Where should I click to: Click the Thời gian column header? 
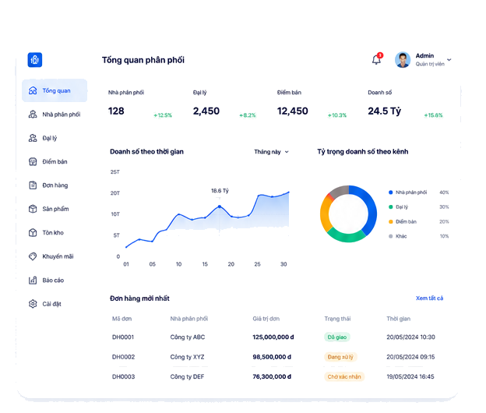[398, 319]
